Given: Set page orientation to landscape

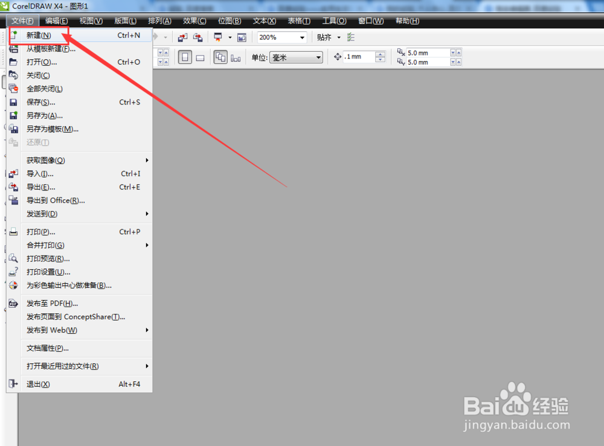Looking at the screenshot, I should (x=200, y=58).
